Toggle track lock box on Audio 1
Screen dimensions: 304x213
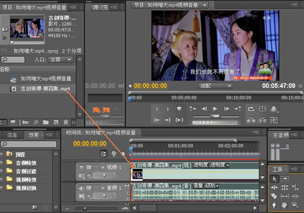click(x=96, y=188)
